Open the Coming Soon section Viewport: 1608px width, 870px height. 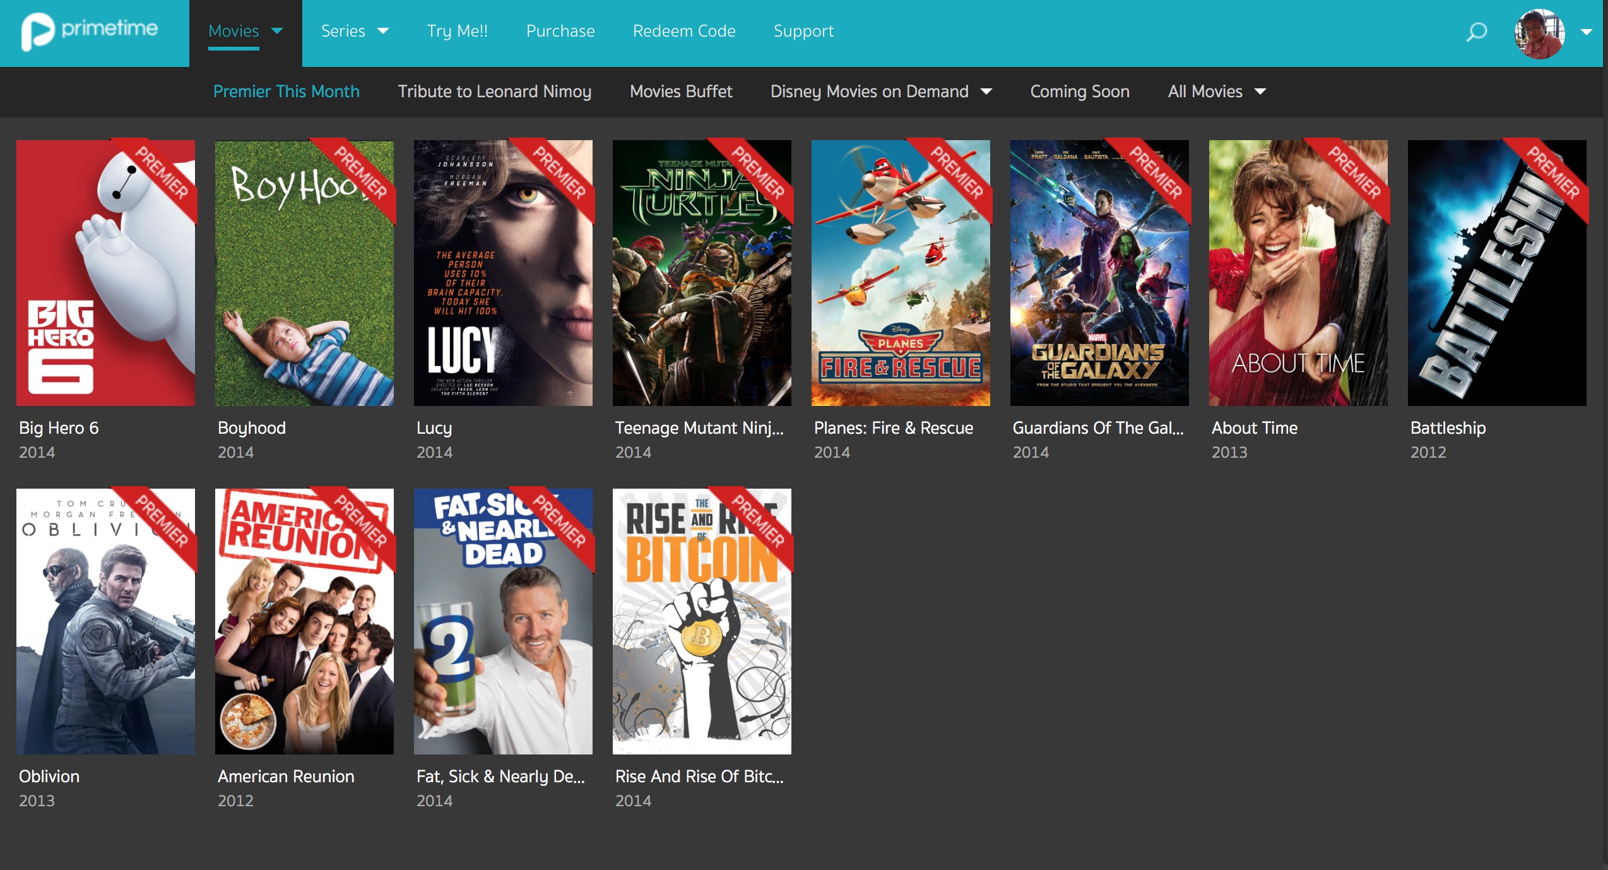pyautogui.click(x=1080, y=92)
